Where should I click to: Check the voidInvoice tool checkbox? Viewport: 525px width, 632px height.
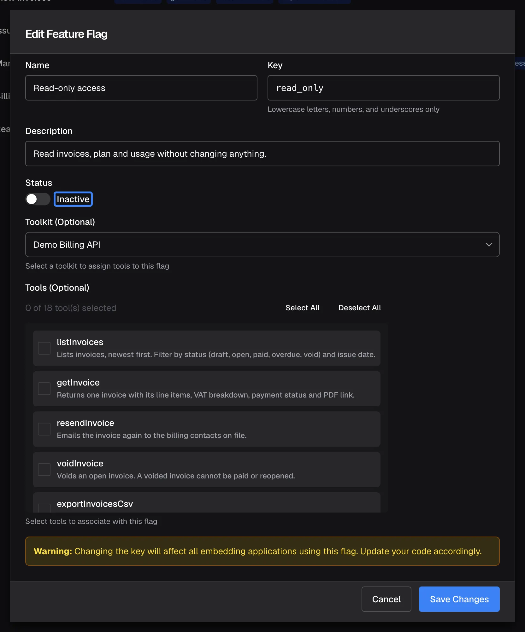click(x=44, y=470)
